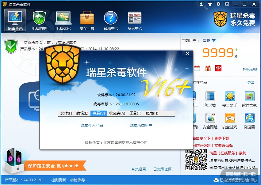Click the status bar 产品版本：24.00.21.92 text
This screenshot has width=261, height=185.
coord(24,180)
